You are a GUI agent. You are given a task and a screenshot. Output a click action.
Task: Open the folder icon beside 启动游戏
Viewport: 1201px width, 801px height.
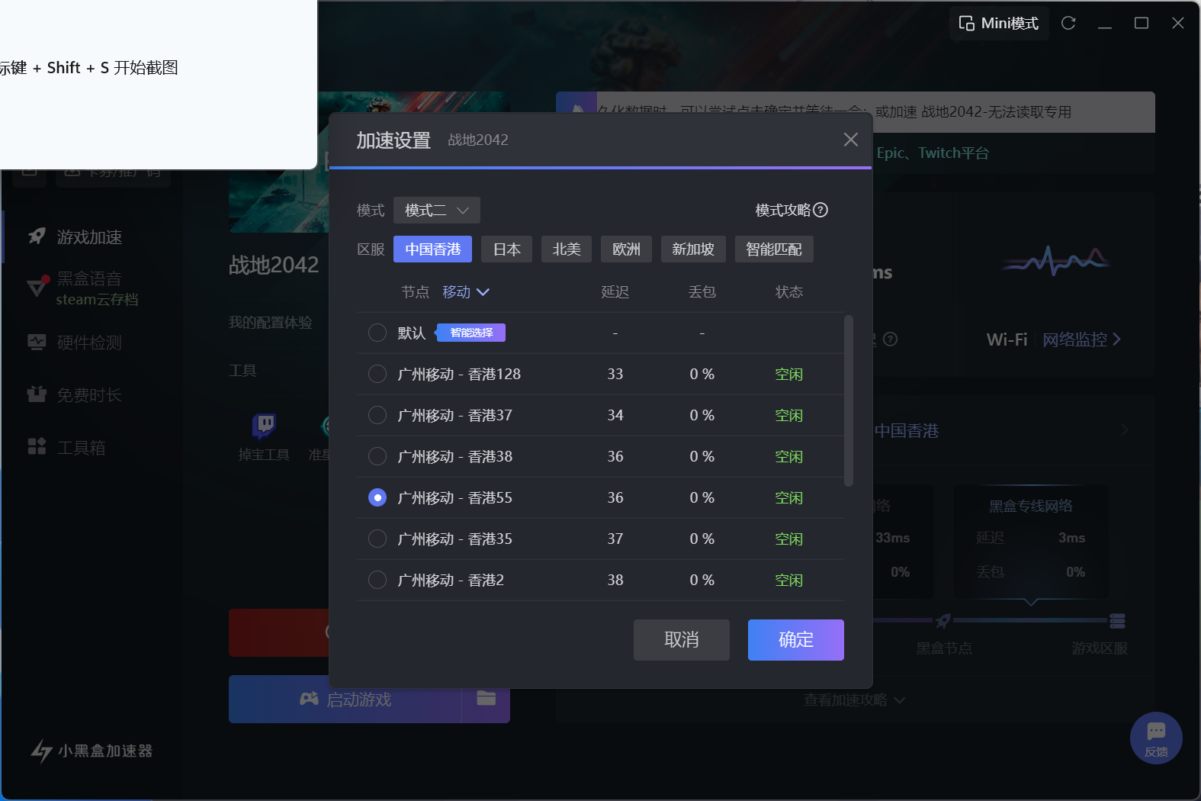tap(487, 698)
